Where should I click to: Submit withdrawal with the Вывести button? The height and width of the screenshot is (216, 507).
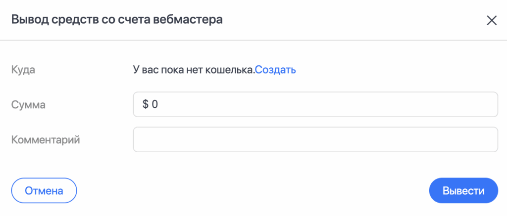463,190
